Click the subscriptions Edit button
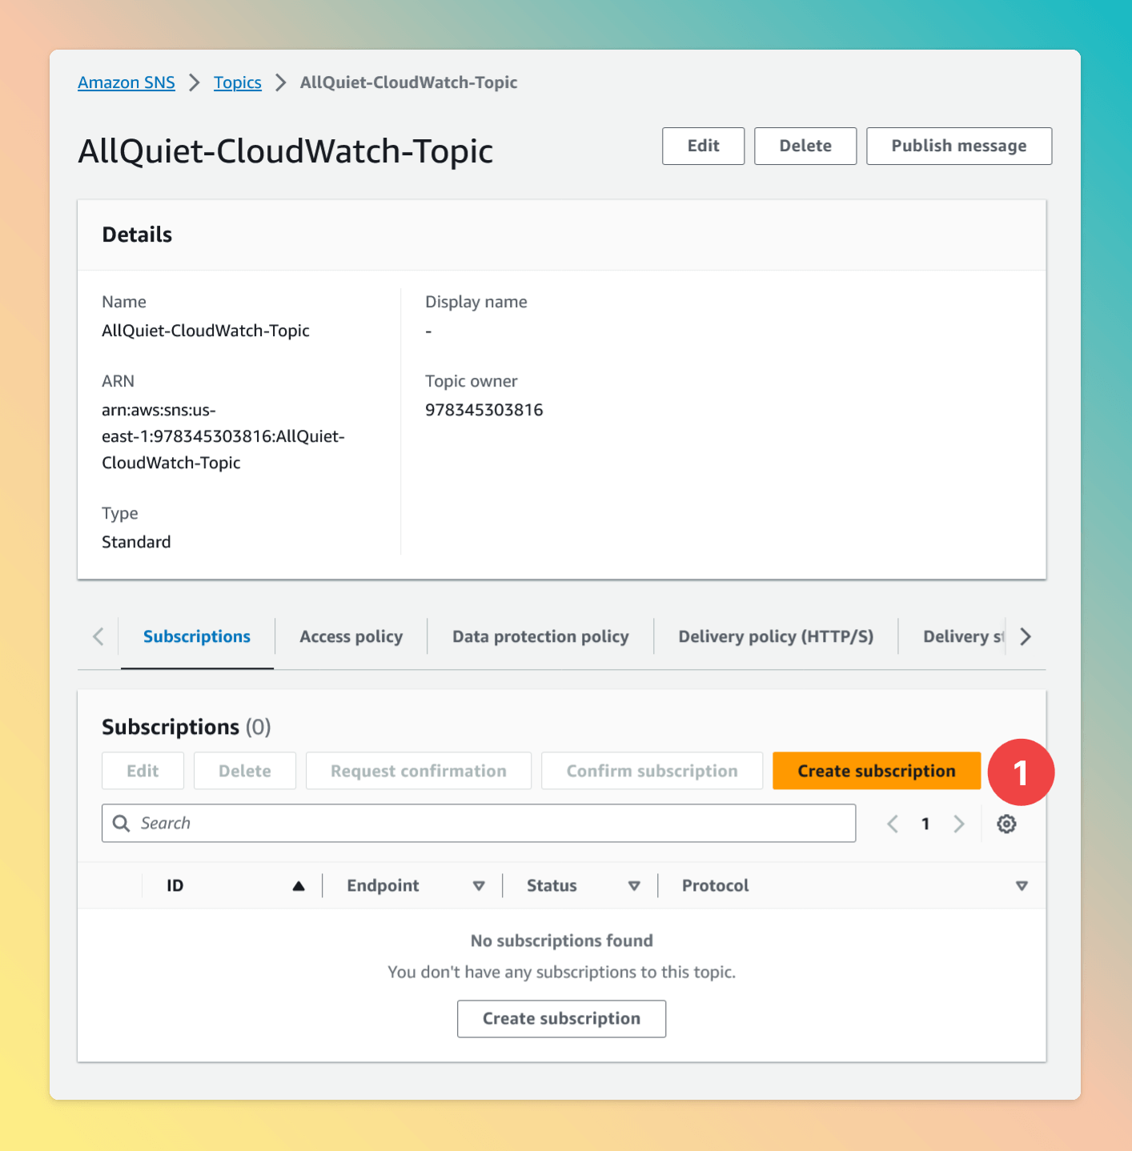This screenshot has height=1151, width=1132. (x=143, y=771)
